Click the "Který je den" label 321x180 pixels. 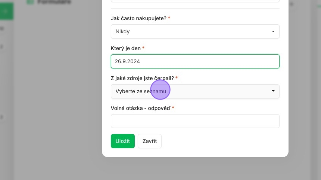point(126,48)
